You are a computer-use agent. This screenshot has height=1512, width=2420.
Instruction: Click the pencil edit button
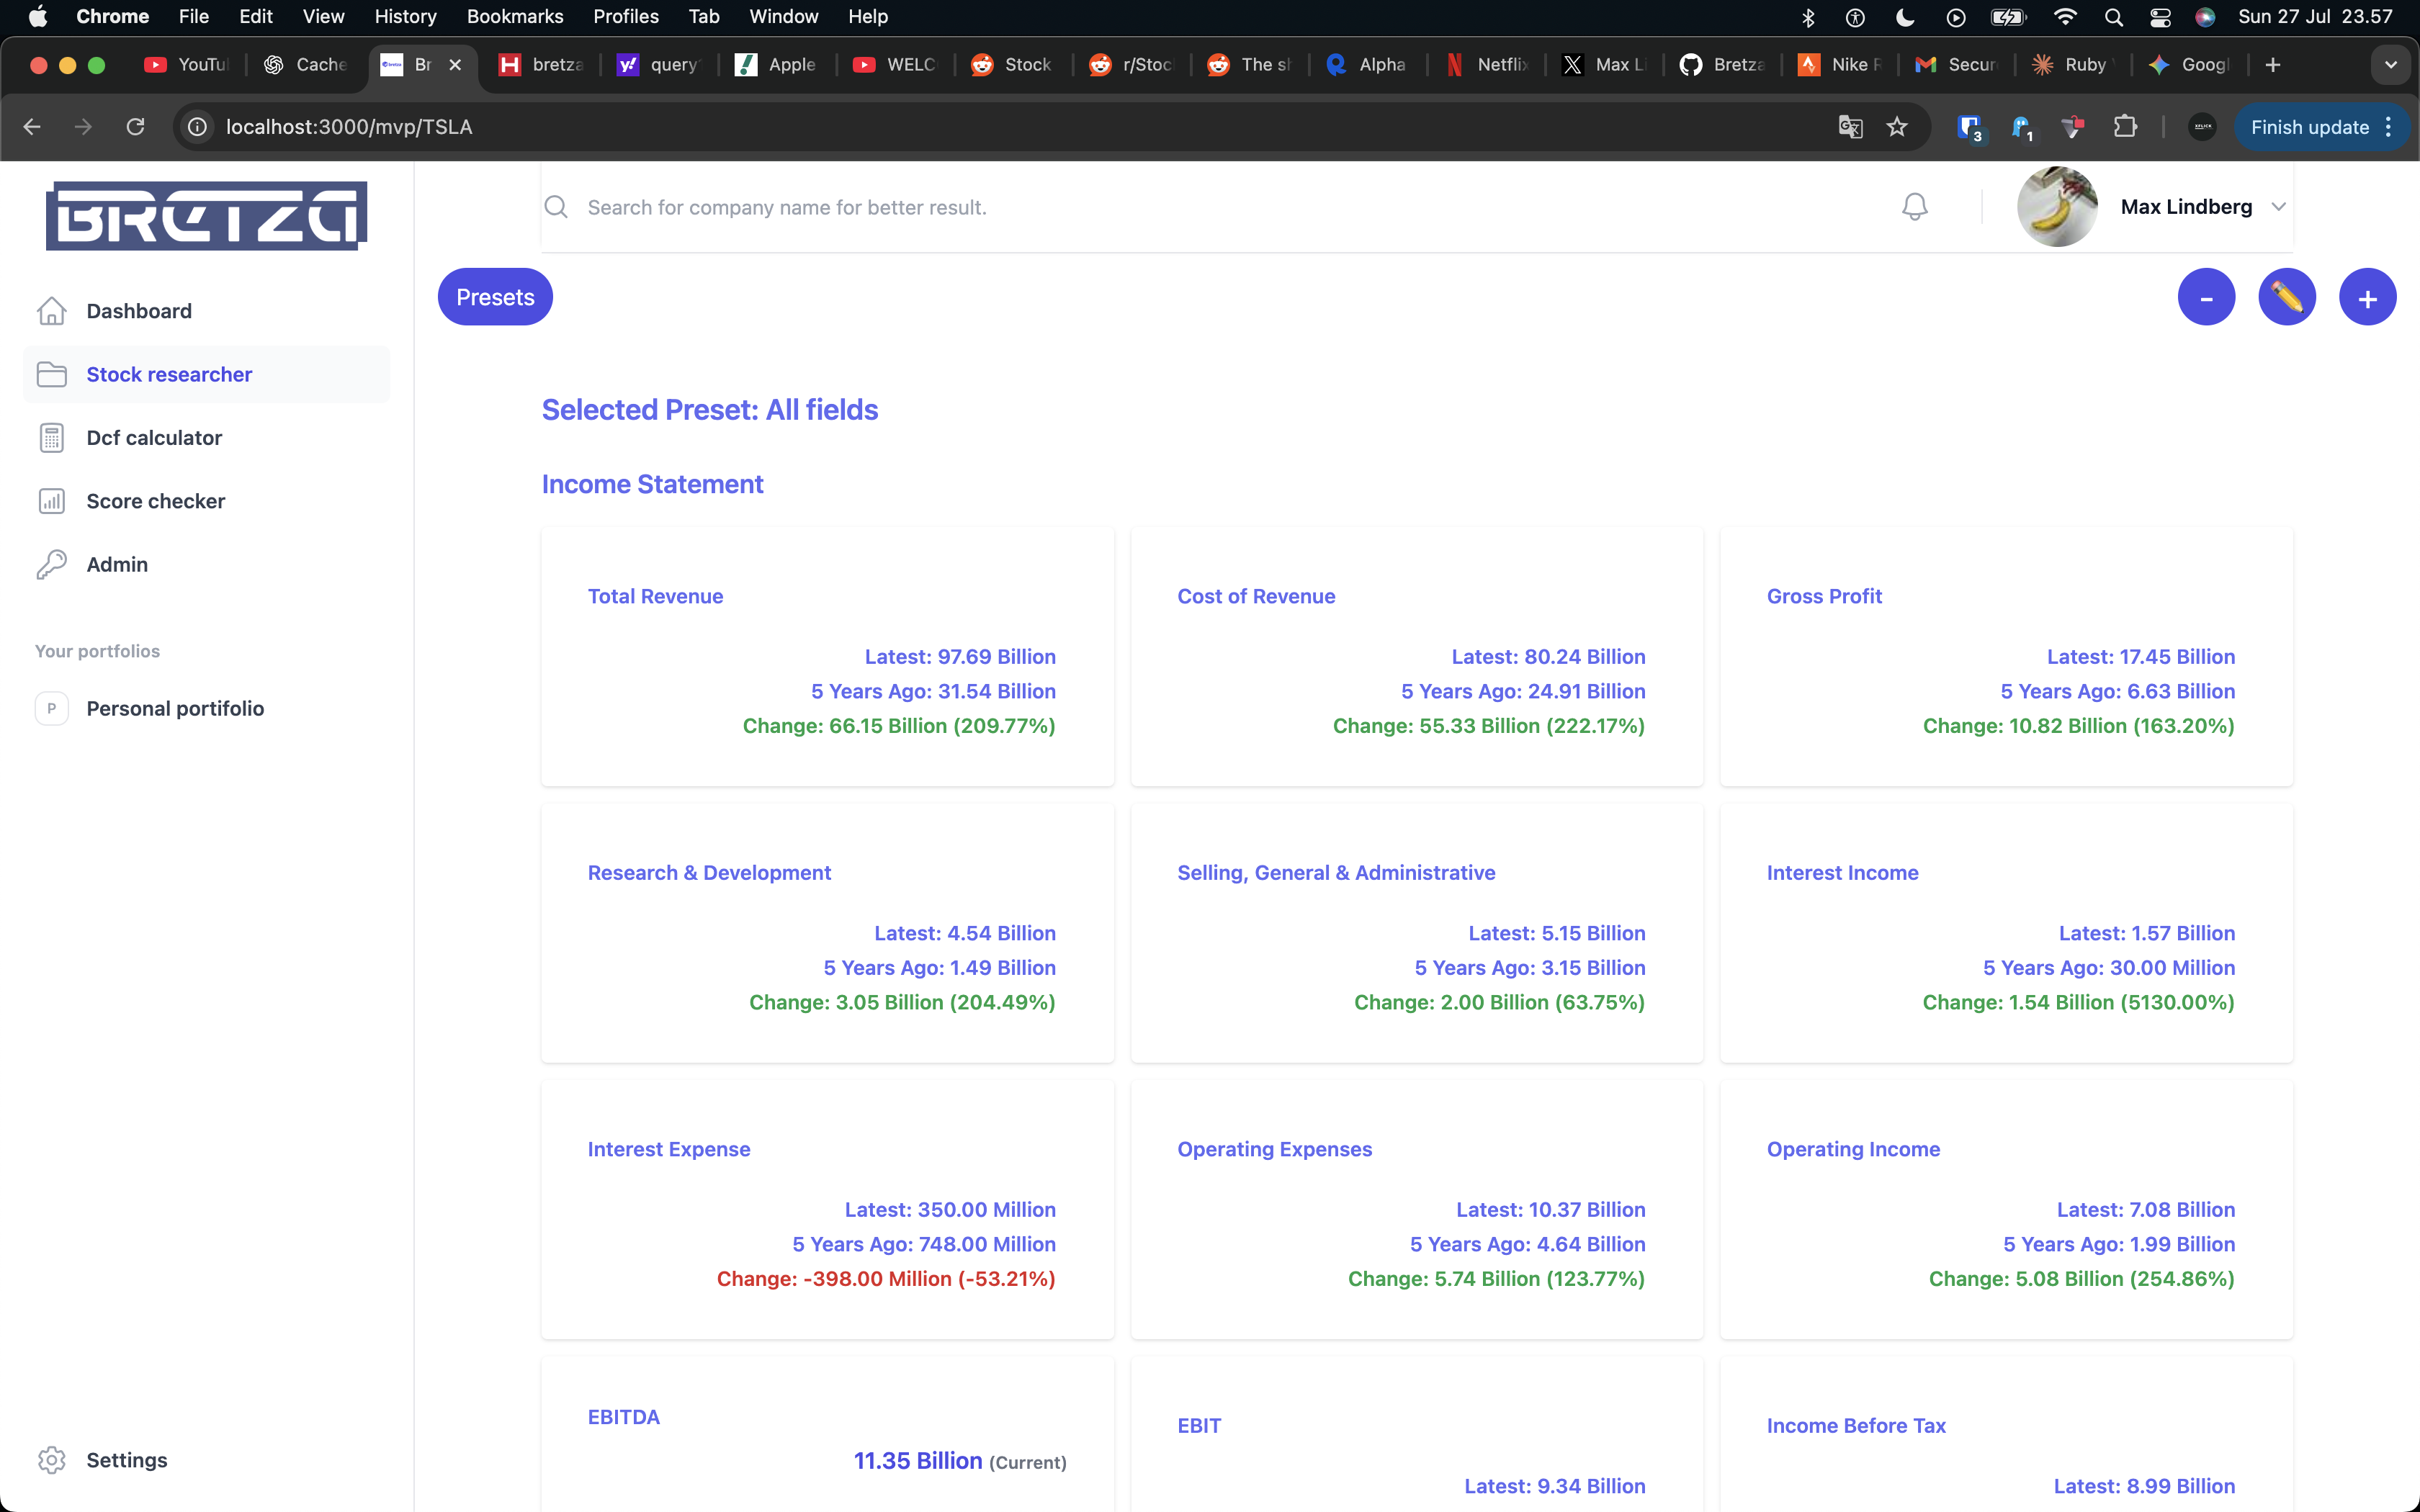point(2287,297)
